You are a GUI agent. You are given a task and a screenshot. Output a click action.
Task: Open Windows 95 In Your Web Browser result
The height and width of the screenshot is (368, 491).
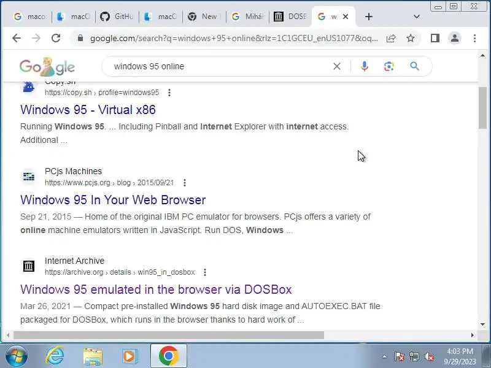click(x=113, y=200)
